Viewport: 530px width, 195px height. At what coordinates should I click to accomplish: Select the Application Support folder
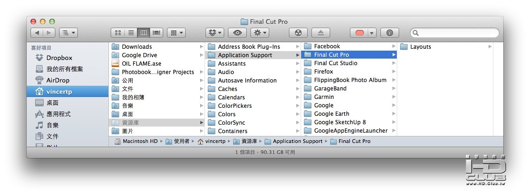coord(253,55)
